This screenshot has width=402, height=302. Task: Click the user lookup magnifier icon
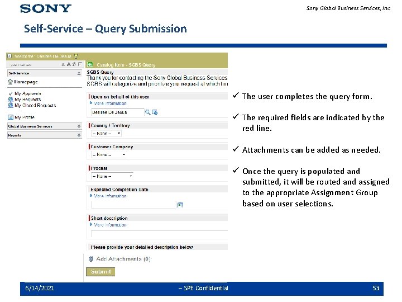[x=147, y=112]
